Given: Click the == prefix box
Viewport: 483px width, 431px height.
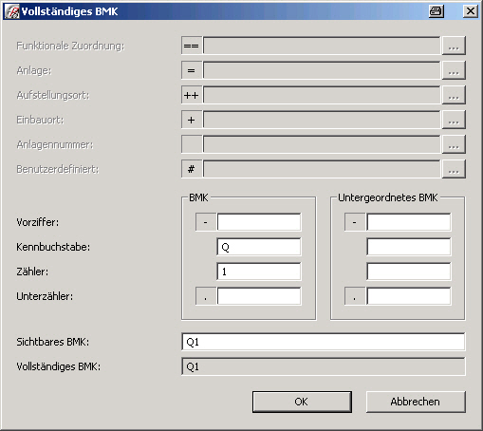Looking at the screenshot, I should (192, 46).
